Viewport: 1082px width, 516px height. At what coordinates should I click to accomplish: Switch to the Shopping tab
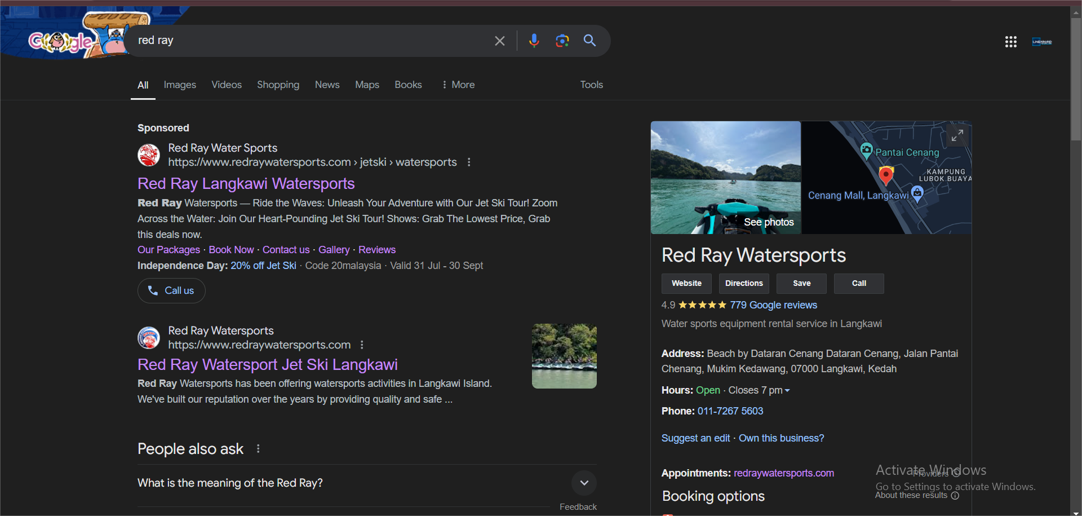(278, 85)
